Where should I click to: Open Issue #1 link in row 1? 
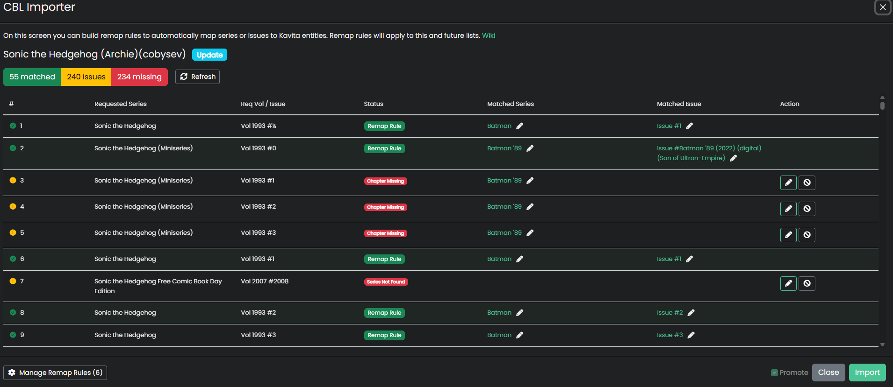(x=669, y=126)
